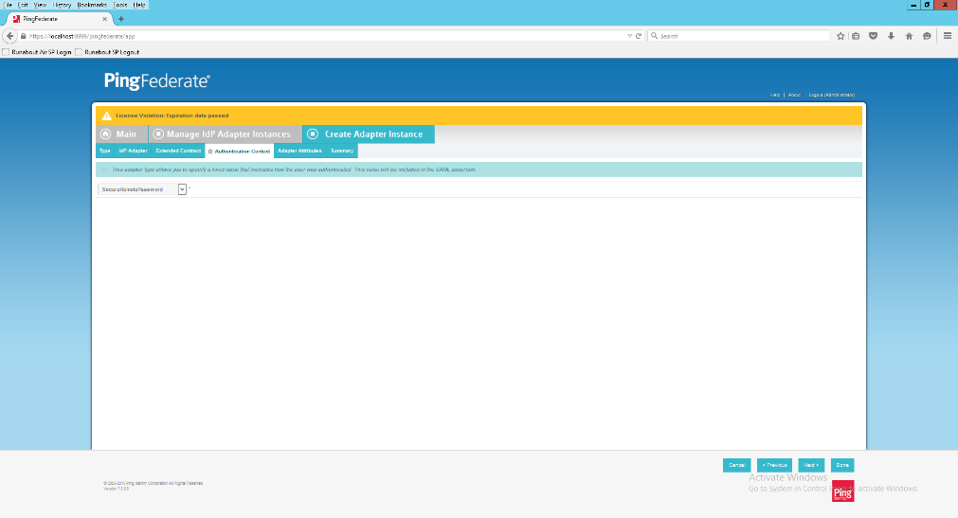Viewport: 958px width, 518px height.
Task: Open a new browser tab
Action: [x=121, y=19]
